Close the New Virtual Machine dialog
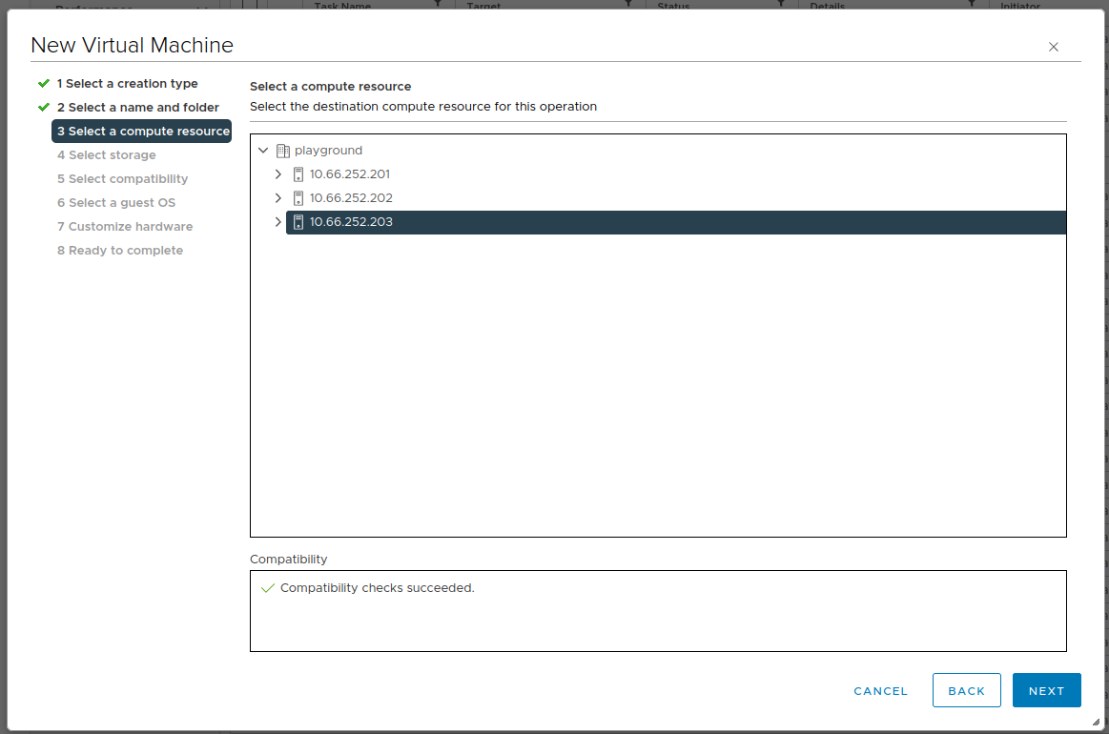 [1054, 47]
